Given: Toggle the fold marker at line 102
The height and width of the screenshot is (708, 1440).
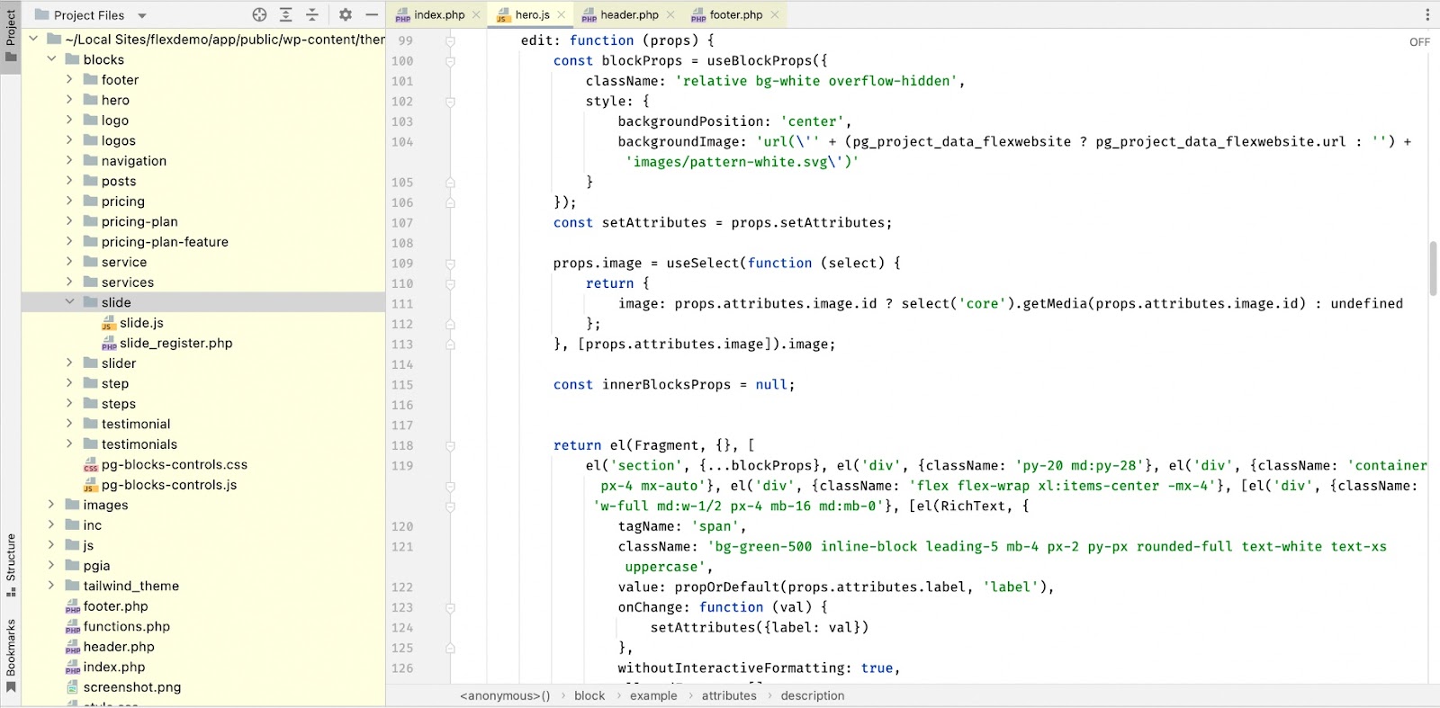Looking at the screenshot, I should coord(450,102).
